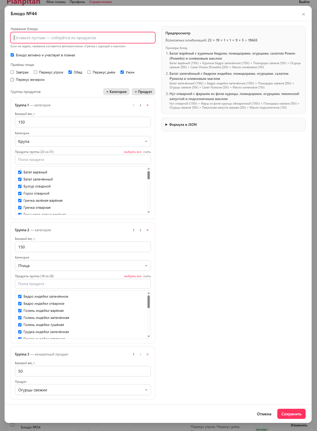Delete Группа 2 with red cross
This screenshot has width=317, height=431.
pyautogui.click(x=147, y=230)
